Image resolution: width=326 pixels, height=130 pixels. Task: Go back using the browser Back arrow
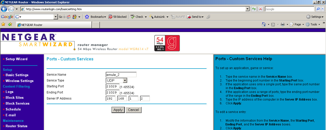(4, 9)
